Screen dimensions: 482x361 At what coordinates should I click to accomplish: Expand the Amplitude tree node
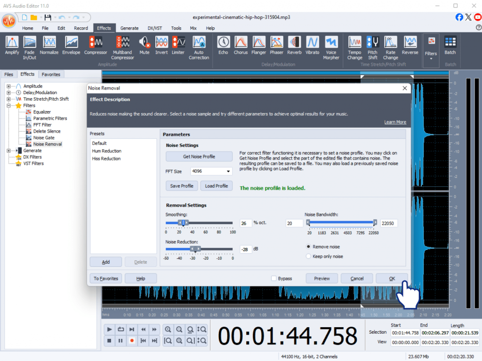click(x=9, y=87)
